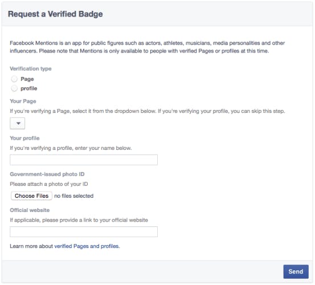Click the Your profile section label

tap(24, 139)
